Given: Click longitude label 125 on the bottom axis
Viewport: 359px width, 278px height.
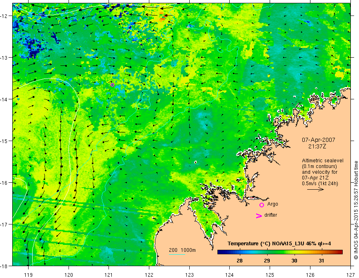Looking at the screenshot, I should point(270,275).
